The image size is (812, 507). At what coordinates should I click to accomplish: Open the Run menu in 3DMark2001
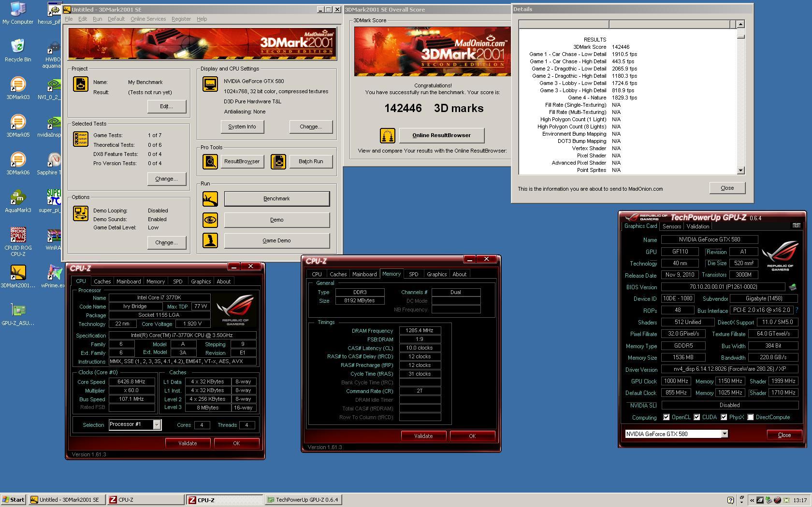click(x=97, y=19)
